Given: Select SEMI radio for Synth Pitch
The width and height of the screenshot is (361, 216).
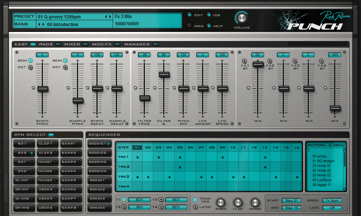Looking at the screenshot, I should pyautogui.click(x=30, y=61).
